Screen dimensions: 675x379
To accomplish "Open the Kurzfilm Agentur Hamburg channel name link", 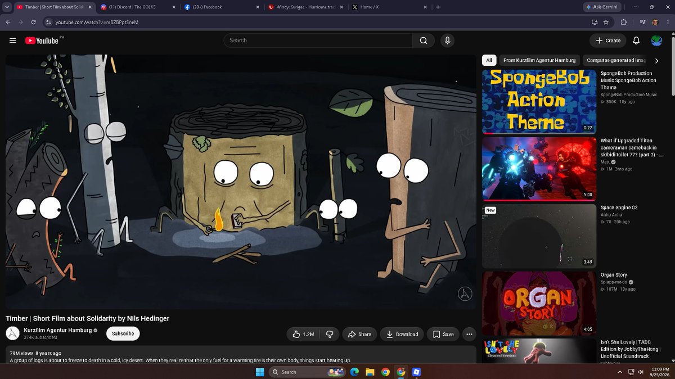I will (x=57, y=330).
